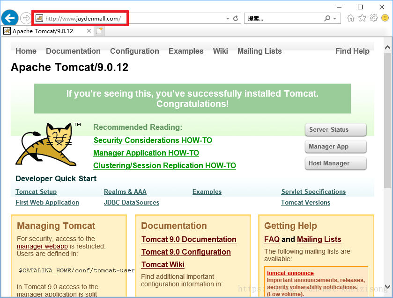
Task: Open Favorites star icon
Action: [x=362, y=18]
